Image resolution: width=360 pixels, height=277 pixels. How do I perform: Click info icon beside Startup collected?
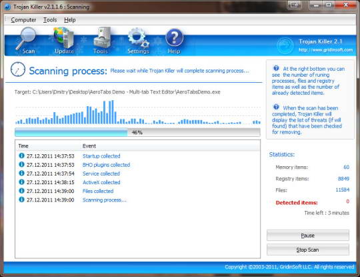click(21, 156)
